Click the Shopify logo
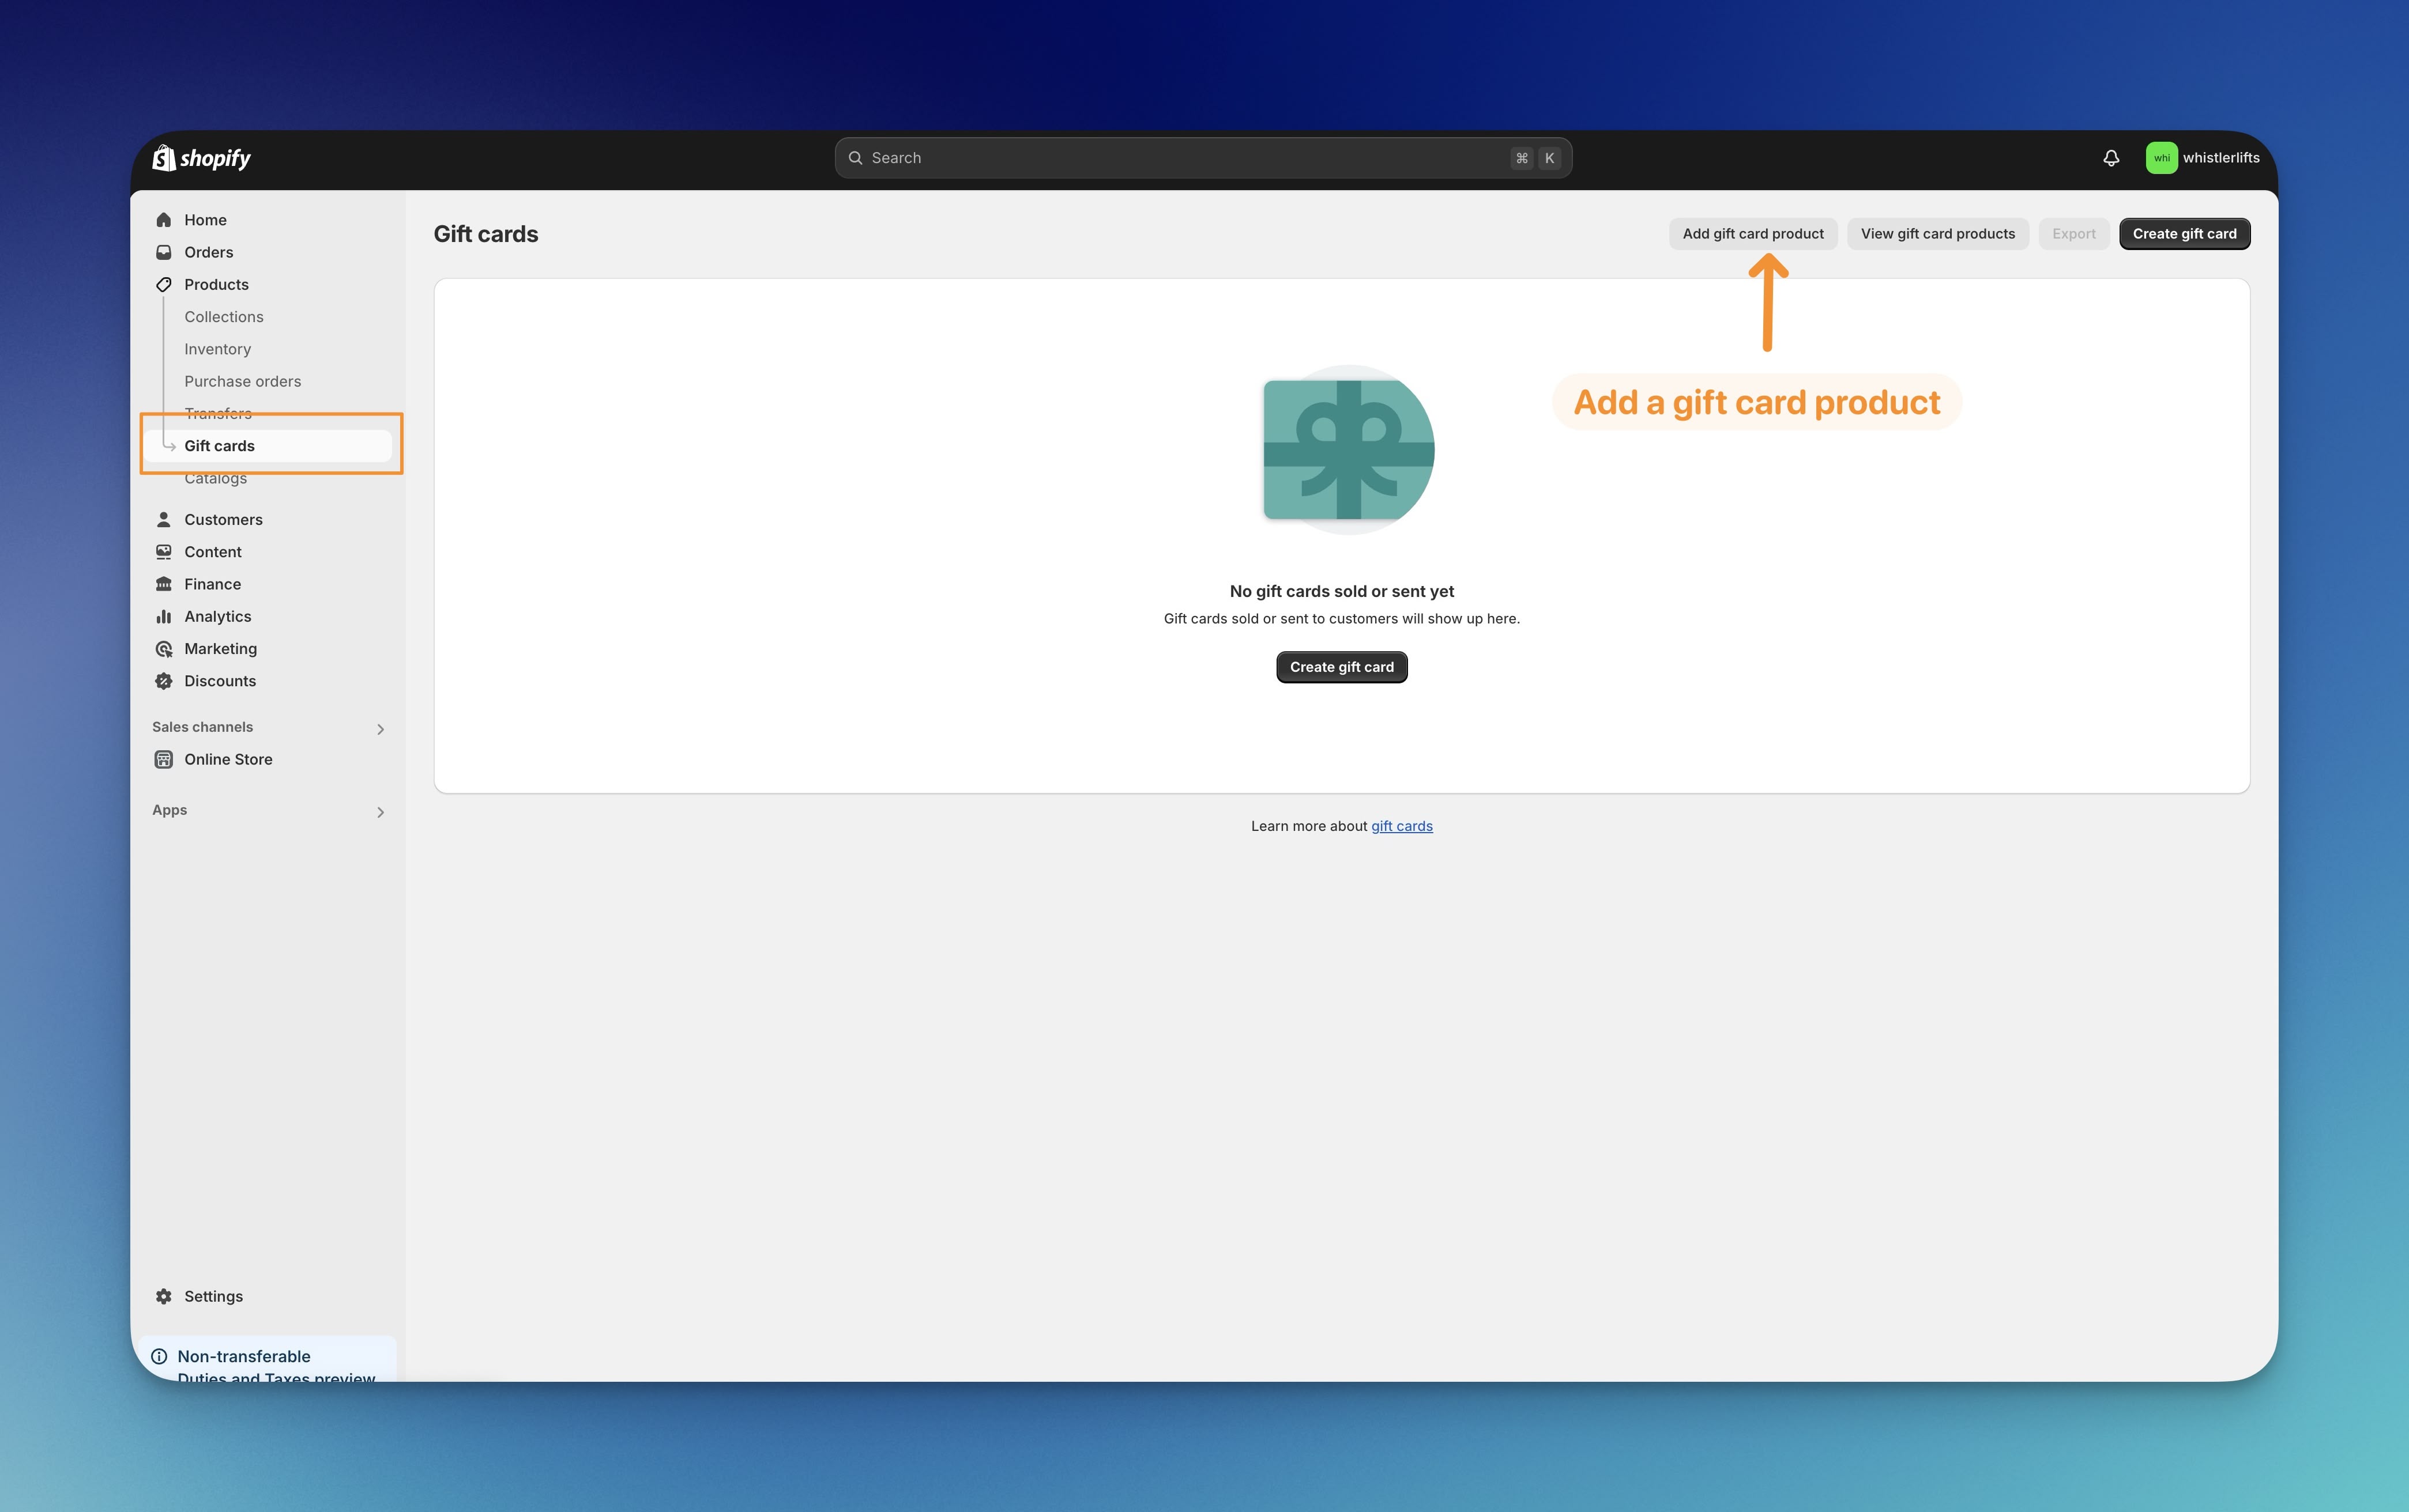 point(201,158)
